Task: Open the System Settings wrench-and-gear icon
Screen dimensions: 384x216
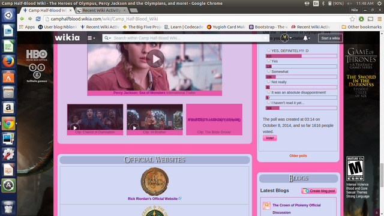Action: pyautogui.click(x=8, y=154)
